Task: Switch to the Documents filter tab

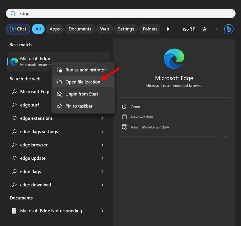Action: (x=80, y=29)
